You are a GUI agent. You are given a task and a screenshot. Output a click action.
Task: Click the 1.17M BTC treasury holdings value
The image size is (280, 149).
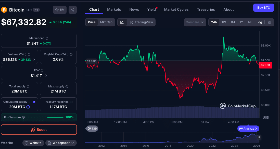click(58, 107)
